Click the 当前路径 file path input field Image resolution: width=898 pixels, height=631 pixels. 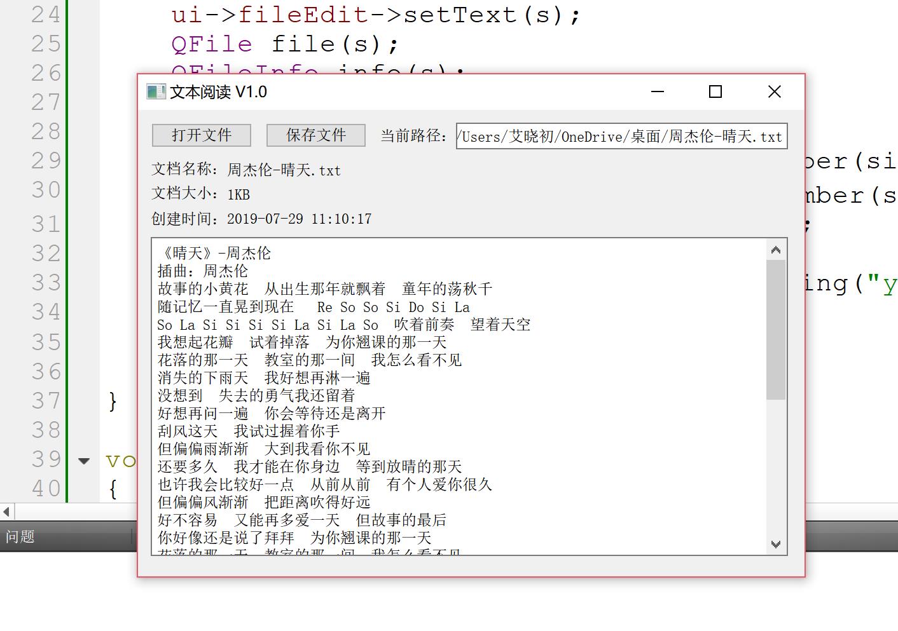[620, 136]
